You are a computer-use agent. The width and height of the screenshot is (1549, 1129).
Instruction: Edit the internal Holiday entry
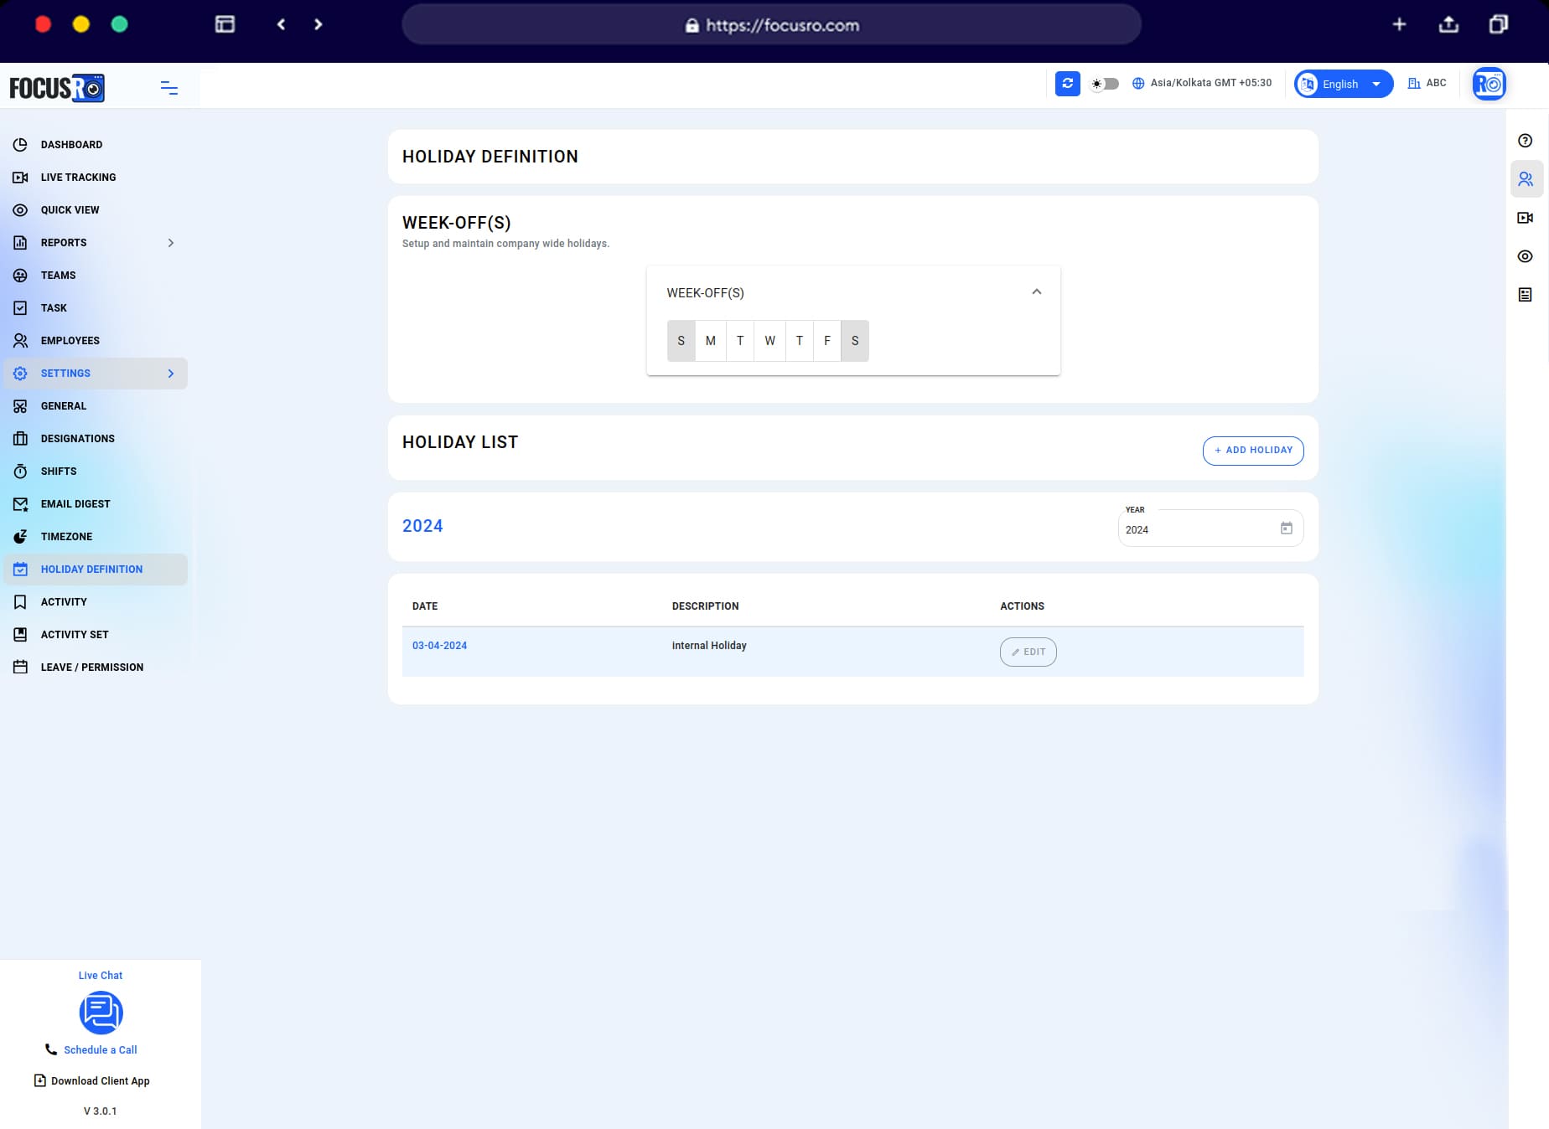pyautogui.click(x=1028, y=652)
